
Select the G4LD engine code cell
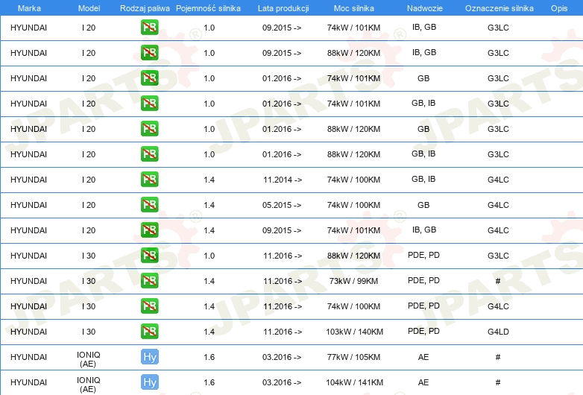click(x=498, y=332)
